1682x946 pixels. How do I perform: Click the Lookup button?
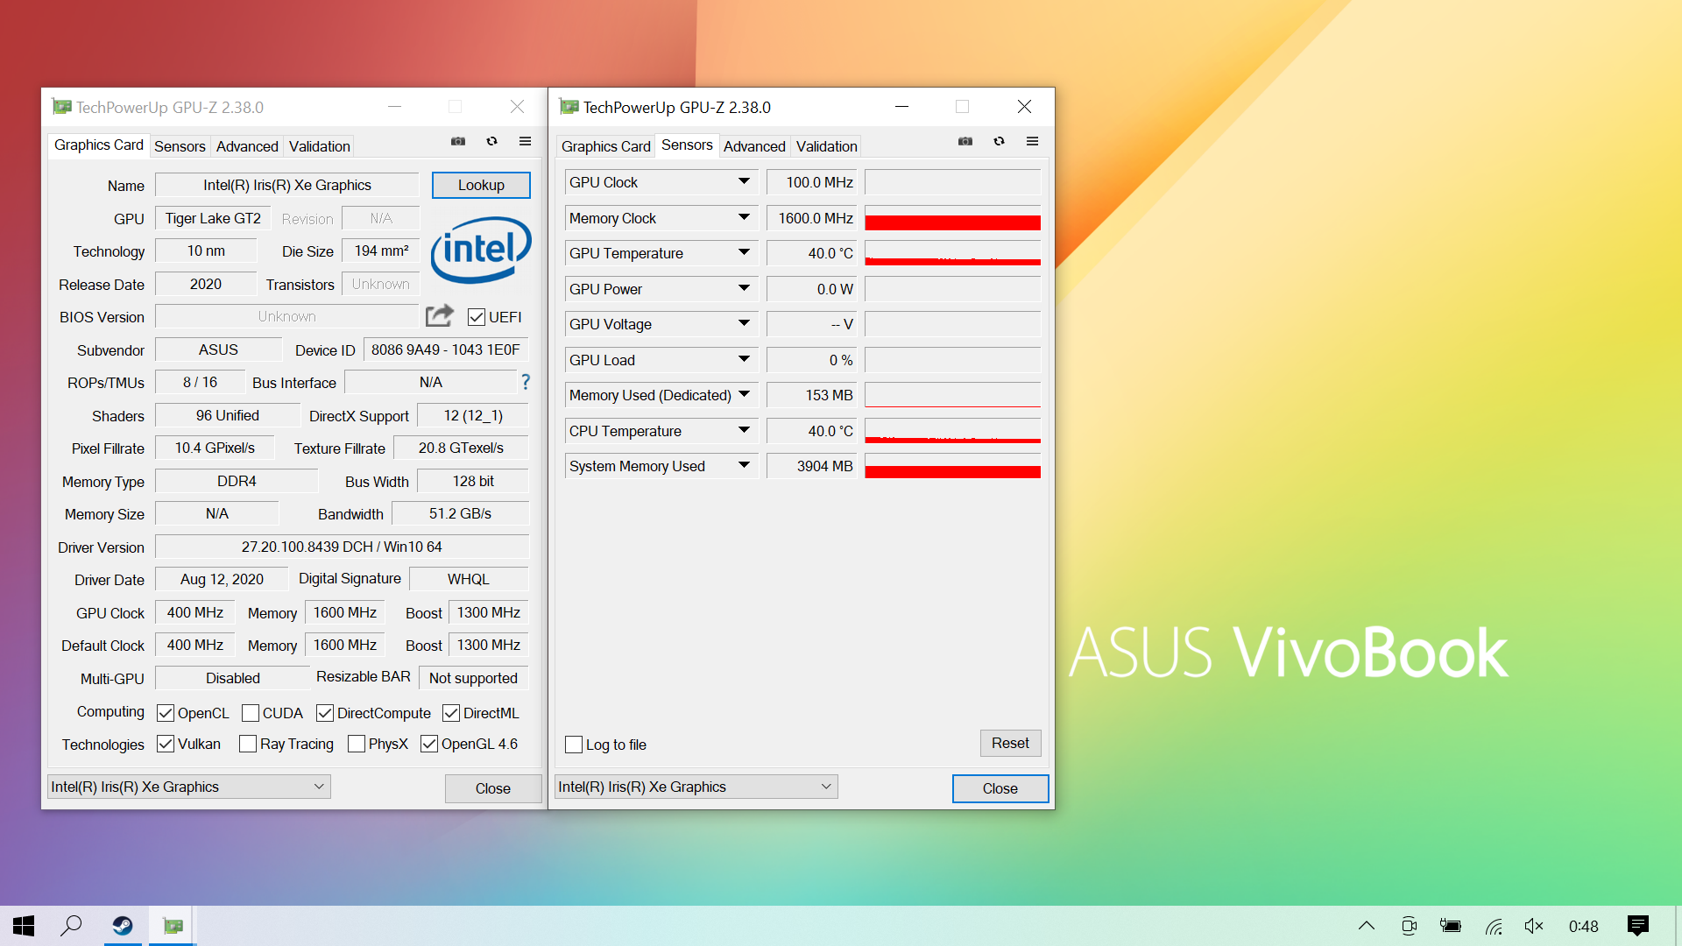(x=480, y=185)
